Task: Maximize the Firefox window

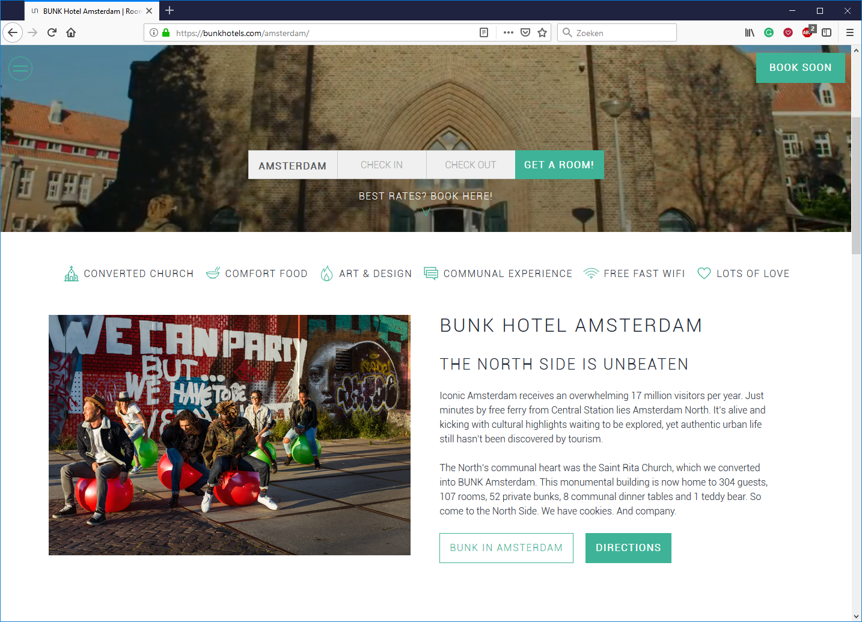Action: (x=820, y=11)
